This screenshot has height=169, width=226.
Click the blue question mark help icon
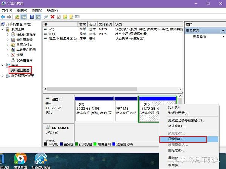tap(32, 17)
